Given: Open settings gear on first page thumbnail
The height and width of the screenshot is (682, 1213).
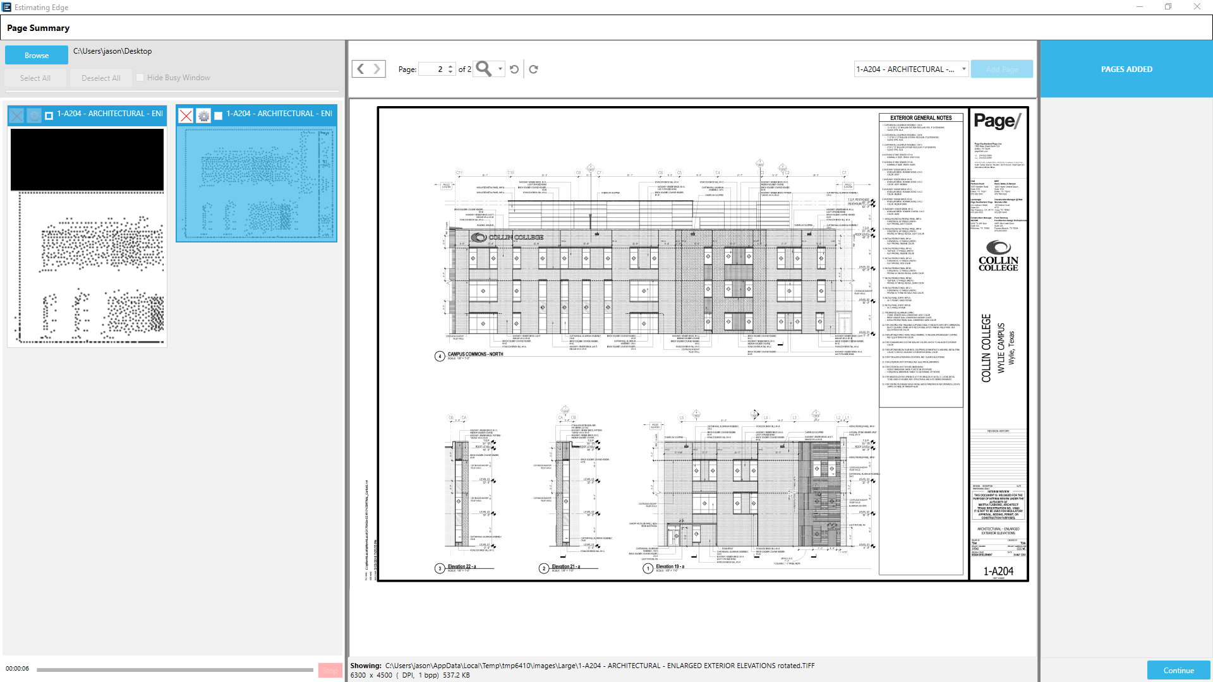Looking at the screenshot, I should (34, 116).
